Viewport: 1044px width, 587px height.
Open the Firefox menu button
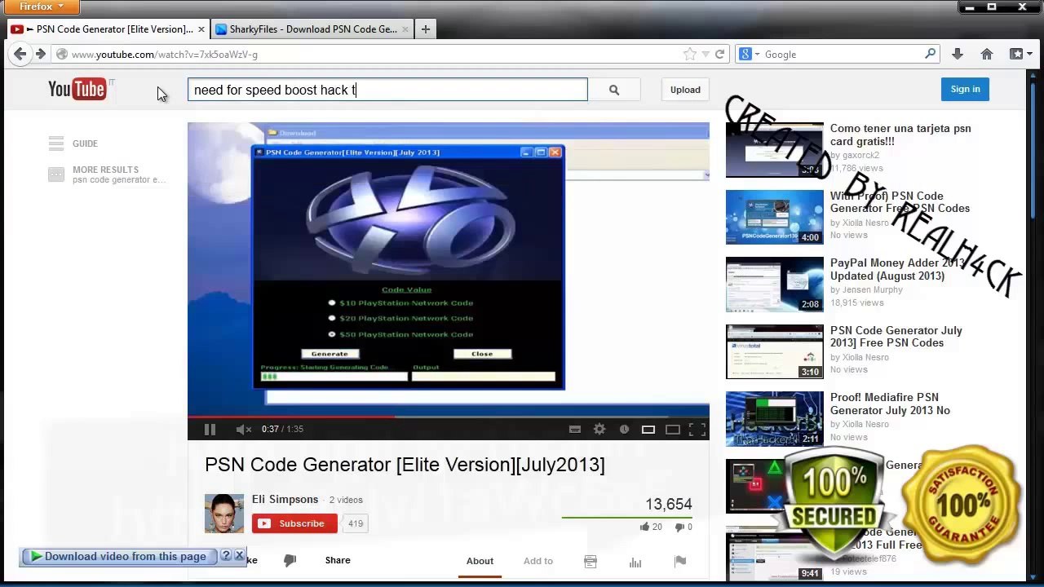pos(40,7)
